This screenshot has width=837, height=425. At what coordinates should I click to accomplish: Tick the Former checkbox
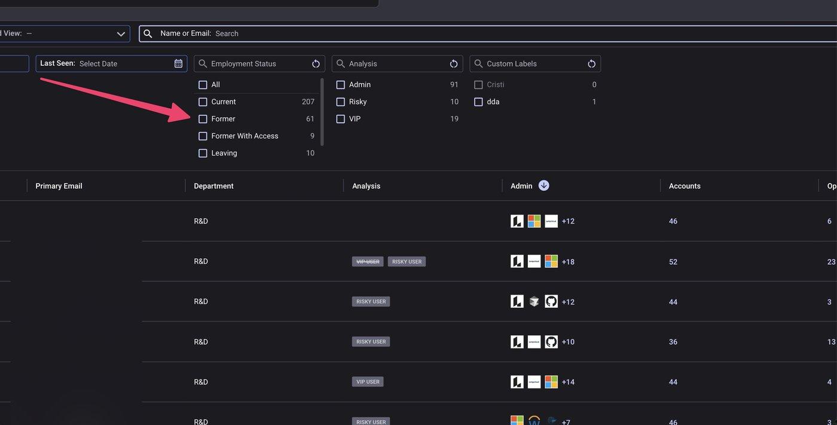pos(203,119)
